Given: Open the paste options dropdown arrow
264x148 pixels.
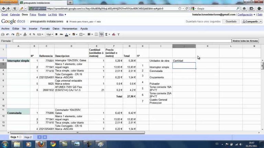Looking at the screenshot, I should [x=21, y=34].
